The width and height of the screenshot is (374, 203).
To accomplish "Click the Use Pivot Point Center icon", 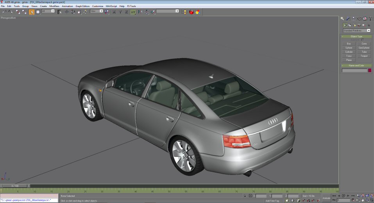I will click(107, 12).
